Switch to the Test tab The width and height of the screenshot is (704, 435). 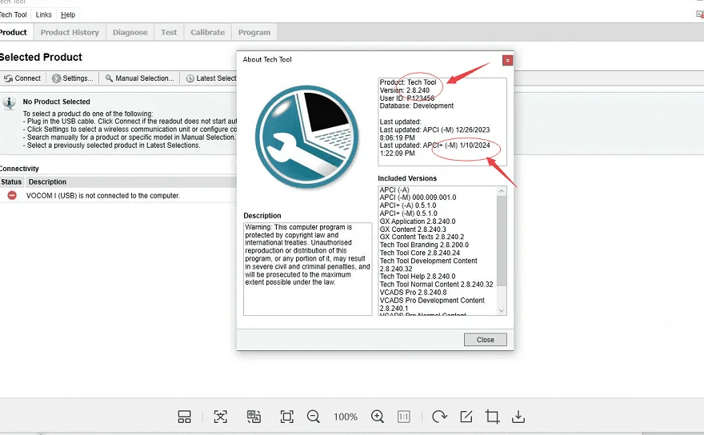pyautogui.click(x=169, y=32)
